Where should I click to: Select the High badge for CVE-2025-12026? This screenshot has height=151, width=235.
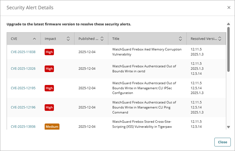point(49,69)
